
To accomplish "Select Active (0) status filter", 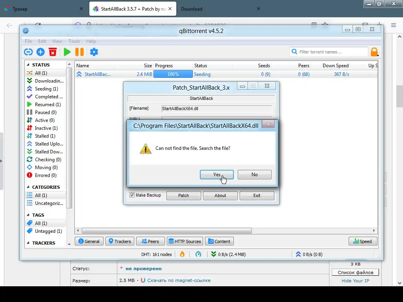I will [45, 120].
